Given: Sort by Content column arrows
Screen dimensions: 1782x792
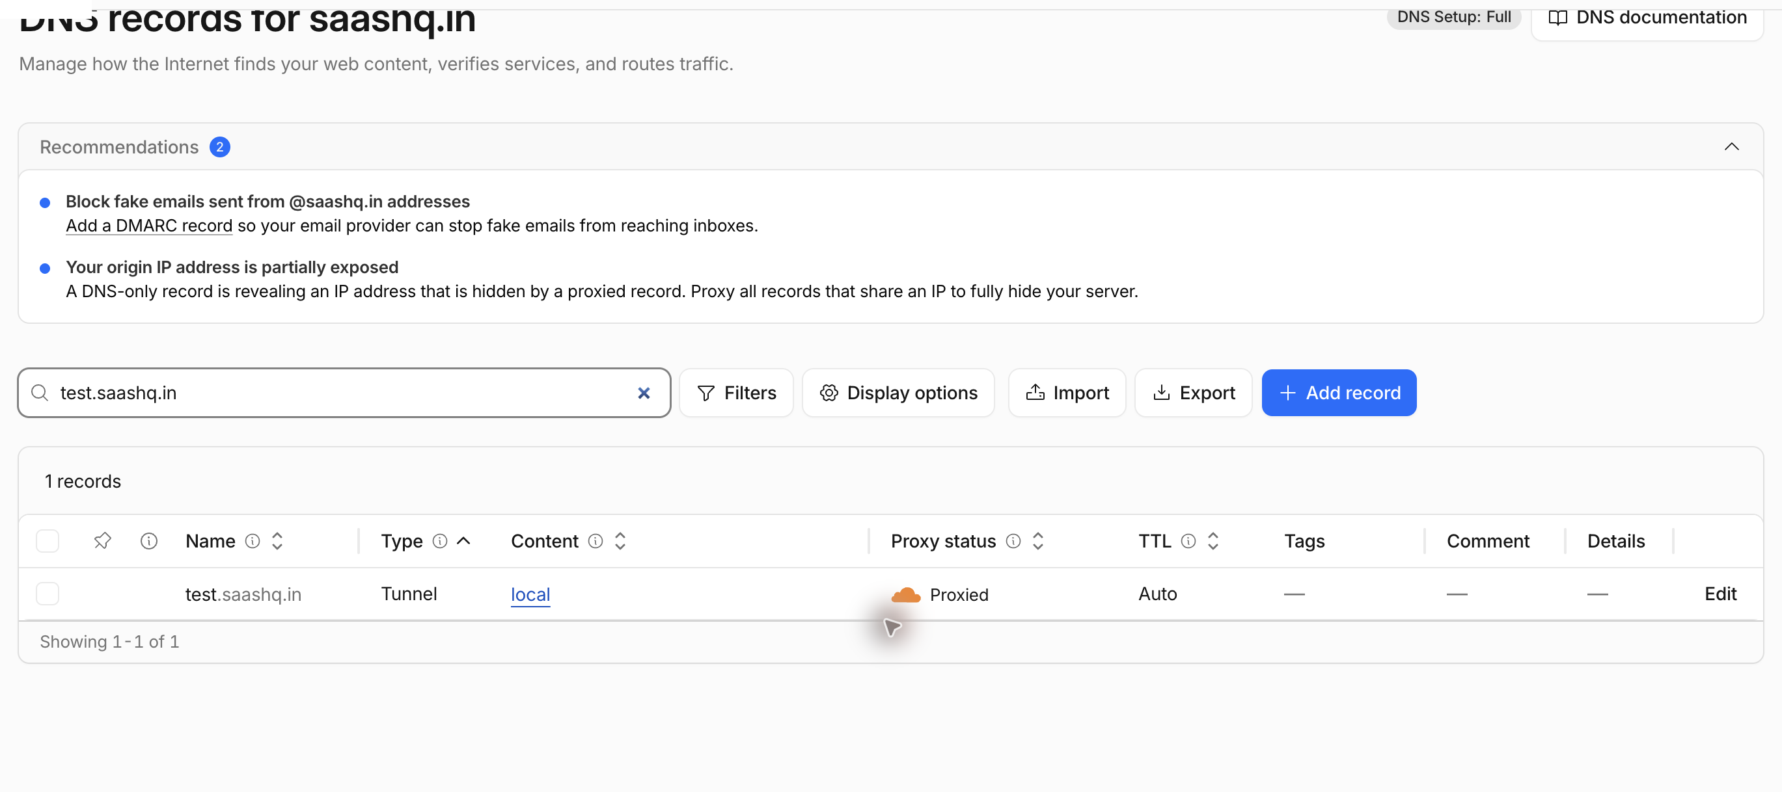Looking at the screenshot, I should pyautogui.click(x=620, y=540).
